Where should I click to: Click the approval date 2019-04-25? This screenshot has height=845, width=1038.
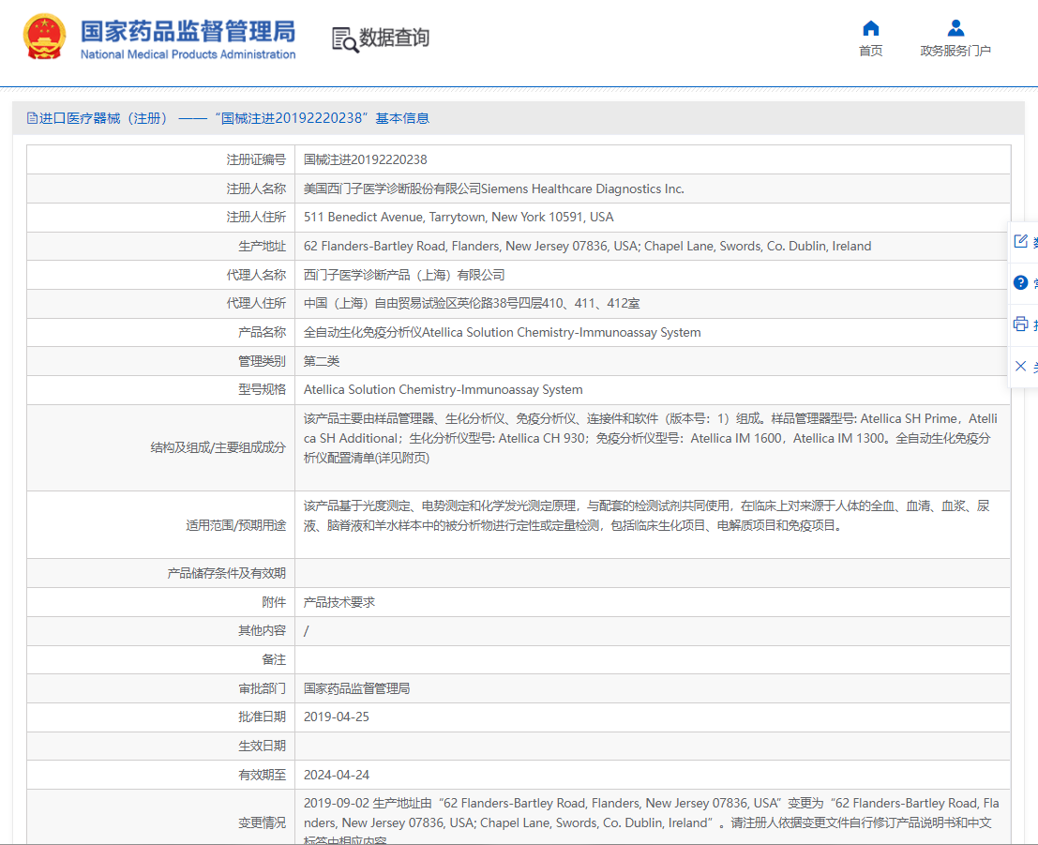337,717
